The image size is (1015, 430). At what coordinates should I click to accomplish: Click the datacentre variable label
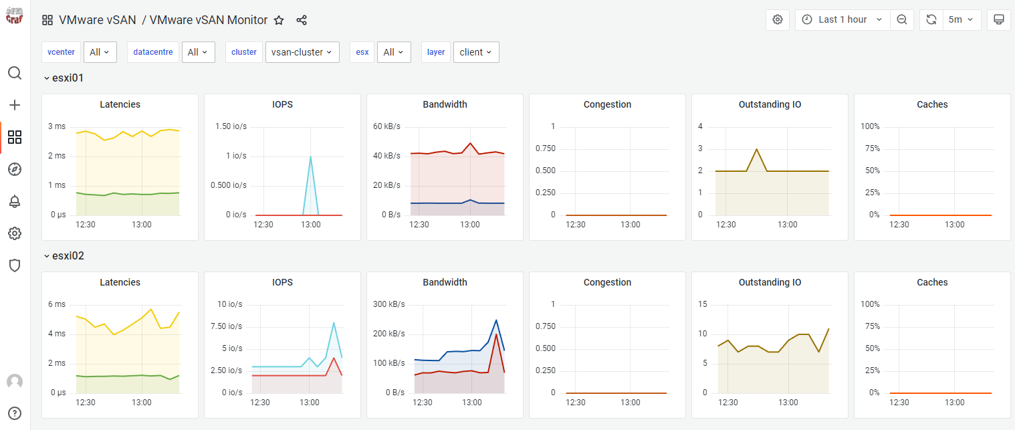point(153,52)
